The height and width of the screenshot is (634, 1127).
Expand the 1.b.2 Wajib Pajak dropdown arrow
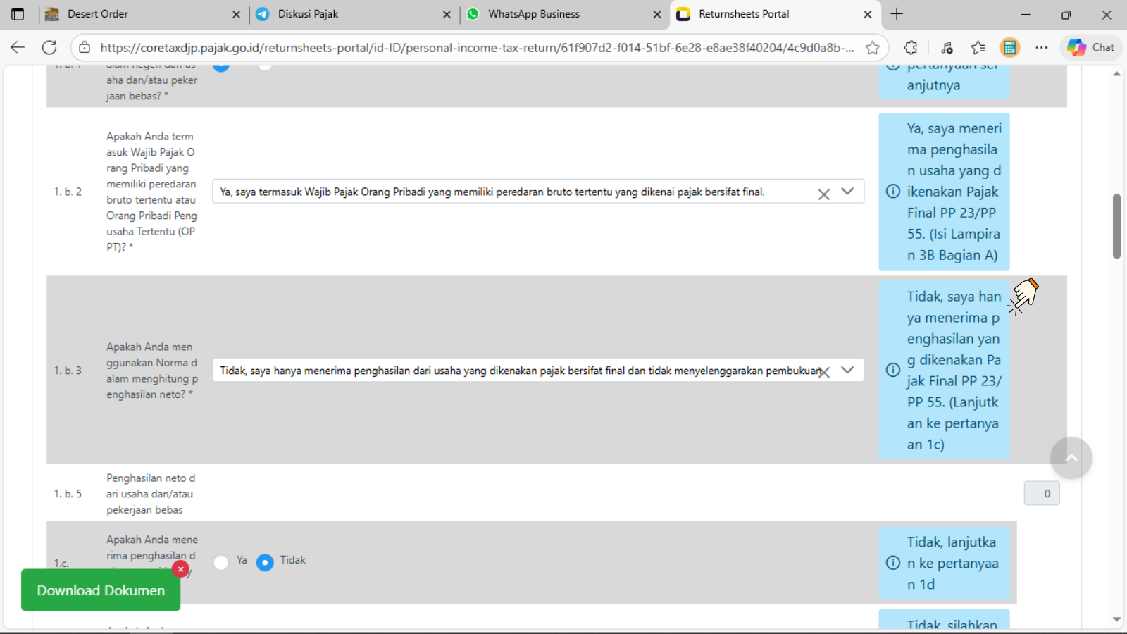[x=847, y=192]
